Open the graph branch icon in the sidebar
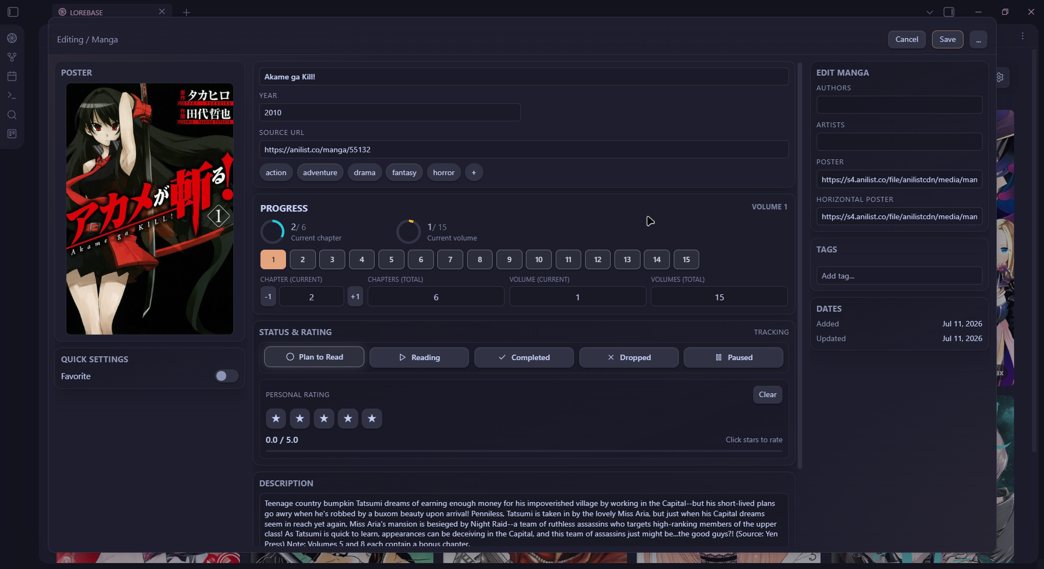 [12, 57]
